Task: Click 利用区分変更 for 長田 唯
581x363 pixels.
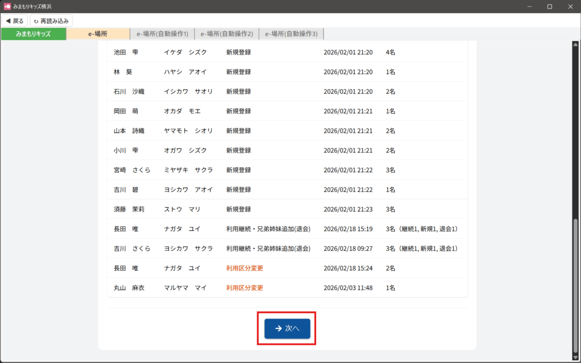Action: tap(245, 268)
